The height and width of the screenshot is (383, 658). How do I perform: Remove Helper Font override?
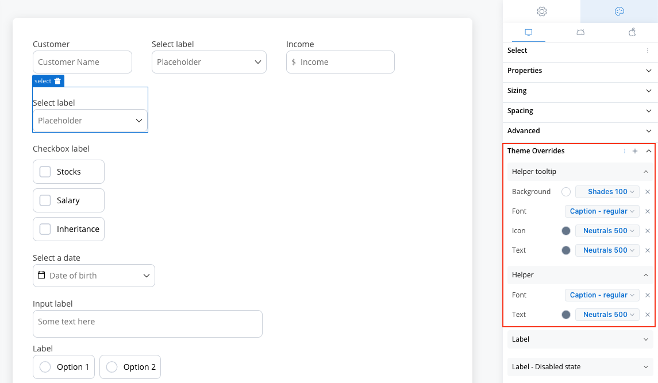pos(648,295)
